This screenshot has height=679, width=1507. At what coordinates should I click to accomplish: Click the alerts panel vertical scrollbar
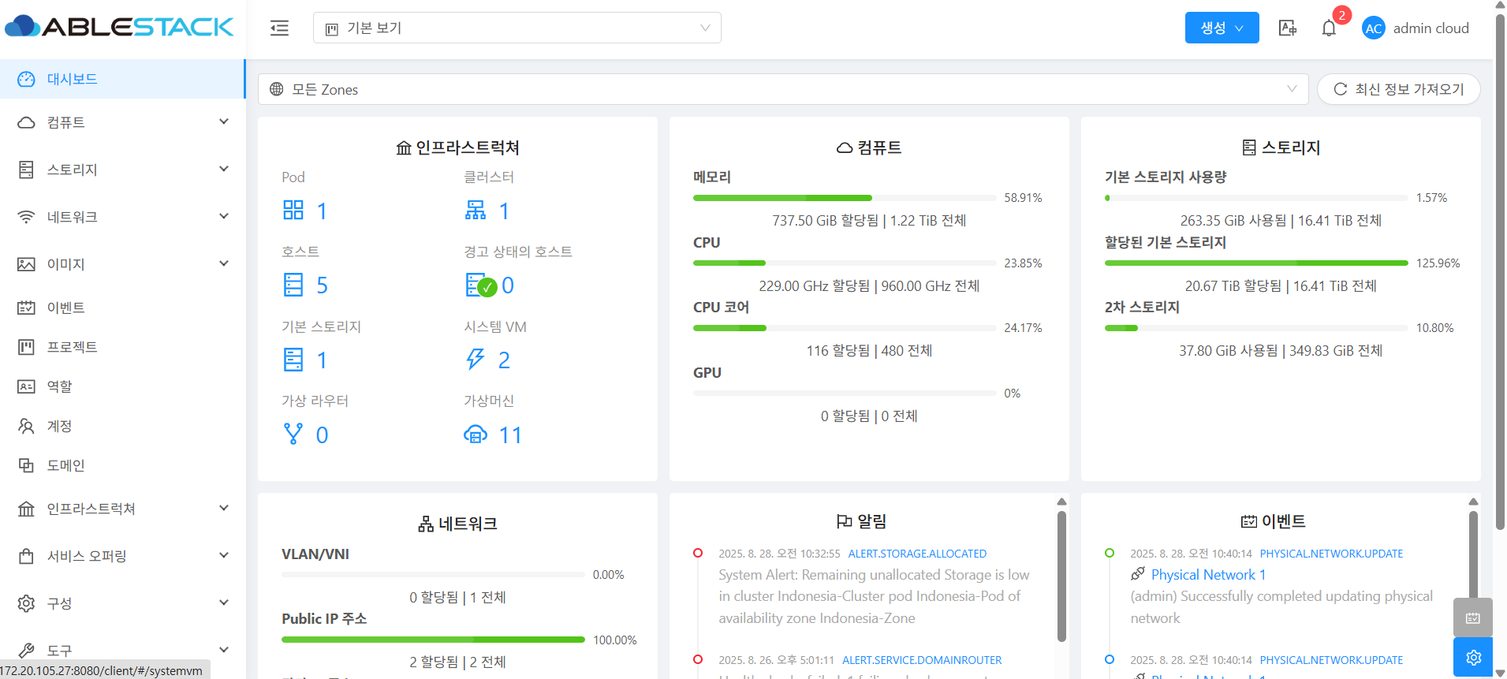tap(1061, 576)
